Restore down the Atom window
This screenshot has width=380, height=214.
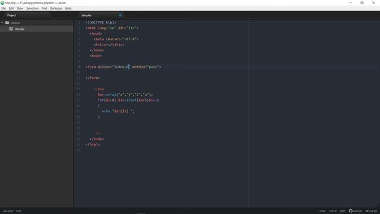click(x=362, y=3)
